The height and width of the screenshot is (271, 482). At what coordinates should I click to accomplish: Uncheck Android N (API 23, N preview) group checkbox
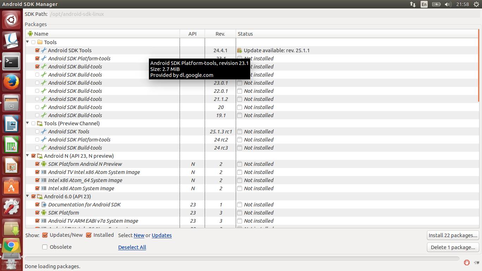pyautogui.click(x=34, y=156)
